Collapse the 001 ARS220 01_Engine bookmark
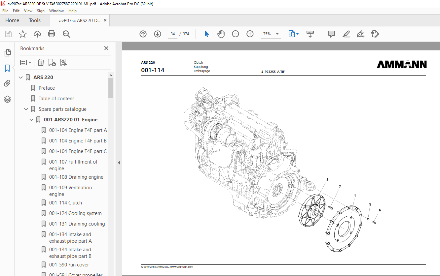 pyautogui.click(x=32, y=120)
